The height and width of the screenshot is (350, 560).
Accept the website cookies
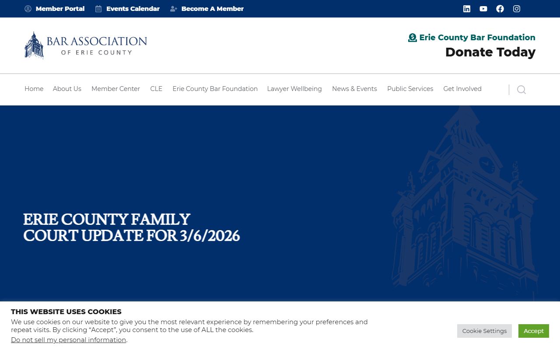[533, 331]
